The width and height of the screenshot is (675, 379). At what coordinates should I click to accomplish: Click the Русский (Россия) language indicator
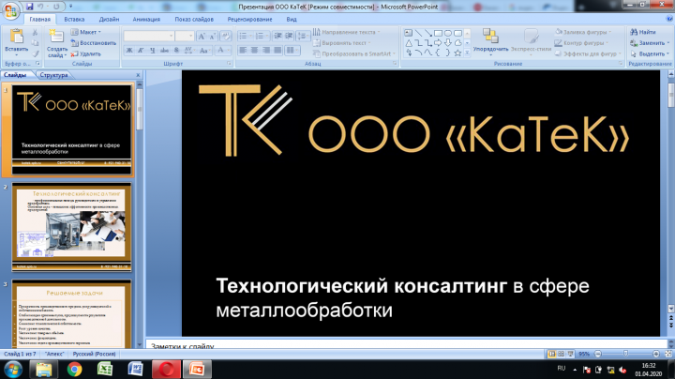pyautogui.click(x=94, y=354)
